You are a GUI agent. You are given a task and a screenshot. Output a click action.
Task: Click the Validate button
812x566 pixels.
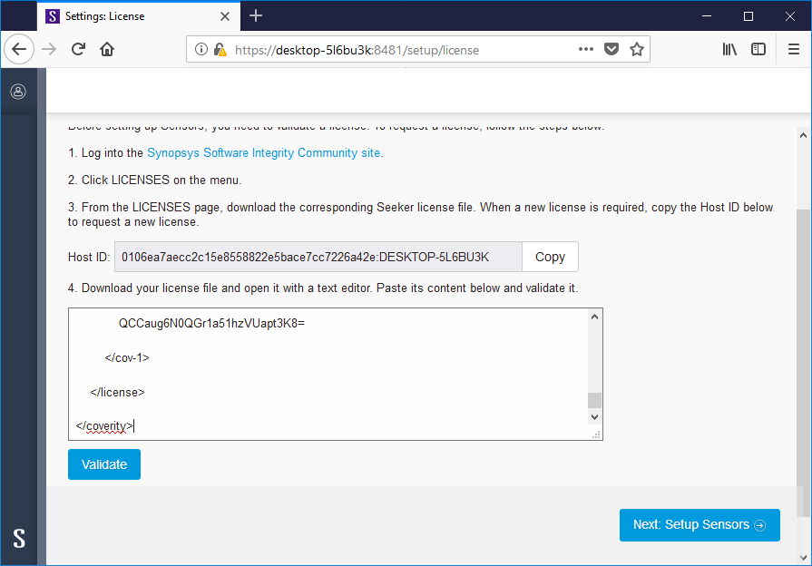click(103, 464)
